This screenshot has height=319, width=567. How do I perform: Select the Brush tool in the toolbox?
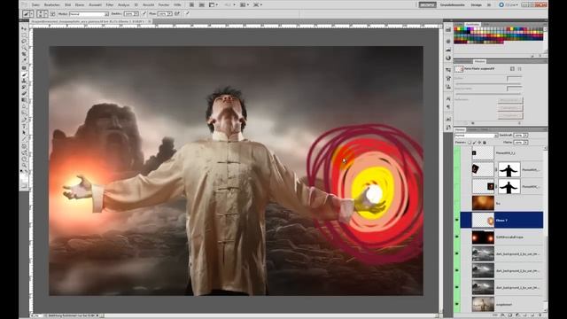(x=24, y=74)
